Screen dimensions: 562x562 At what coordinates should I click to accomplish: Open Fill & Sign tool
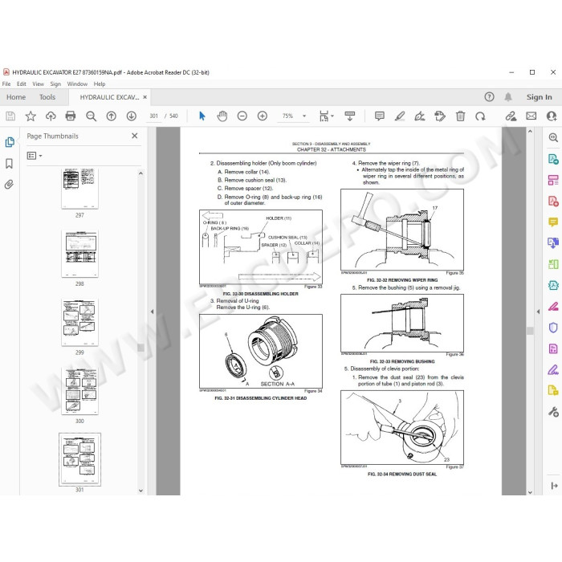pyautogui.click(x=553, y=370)
